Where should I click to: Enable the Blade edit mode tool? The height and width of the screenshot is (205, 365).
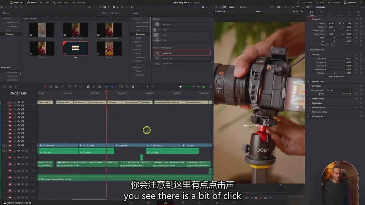coord(56,87)
